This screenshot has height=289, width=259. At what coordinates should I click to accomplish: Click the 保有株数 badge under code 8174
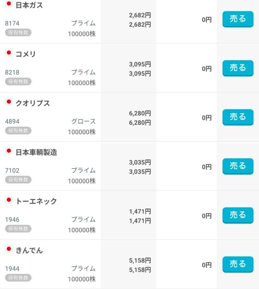tap(18, 32)
